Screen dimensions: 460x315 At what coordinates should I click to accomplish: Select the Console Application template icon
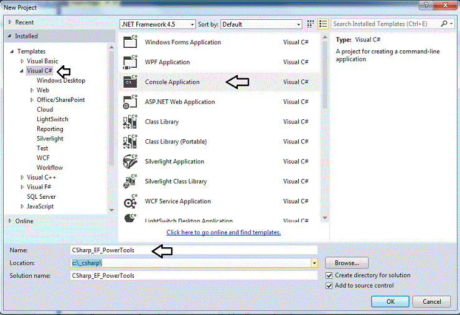[x=130, y=81]
